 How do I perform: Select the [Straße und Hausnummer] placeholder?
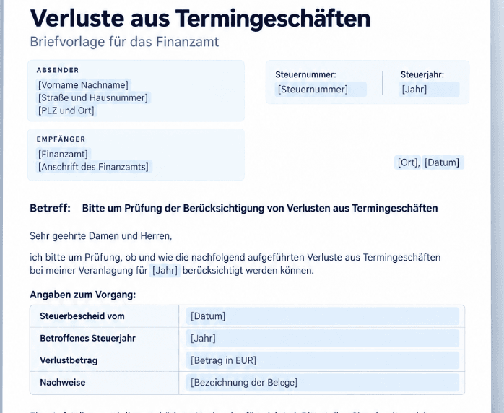tap(93, 97)
